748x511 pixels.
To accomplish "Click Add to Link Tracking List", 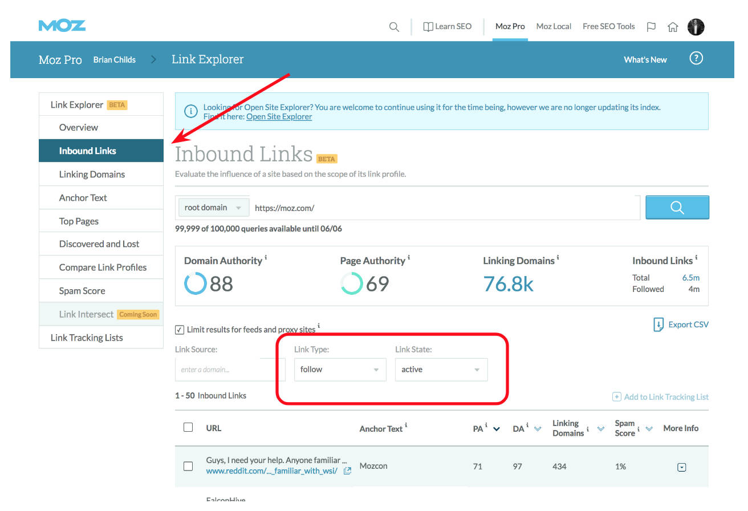I will (660, 396).
